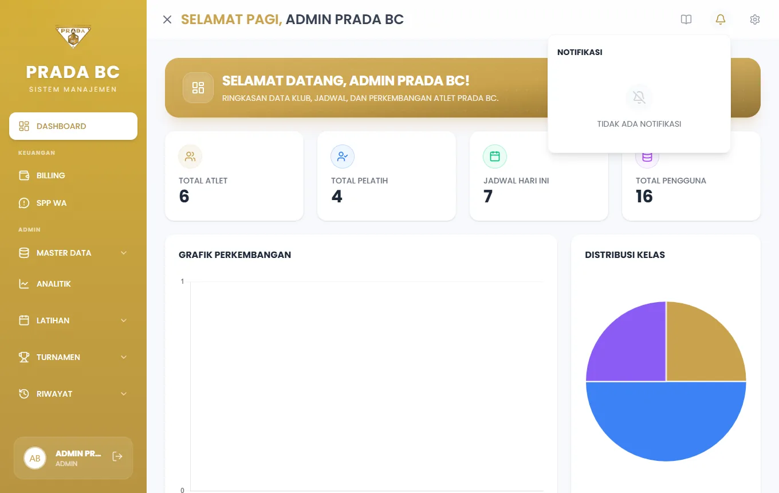The height and width of the screenshot is (493, 779).
Task: Expand the Master Data chevron
Action: 124,253
